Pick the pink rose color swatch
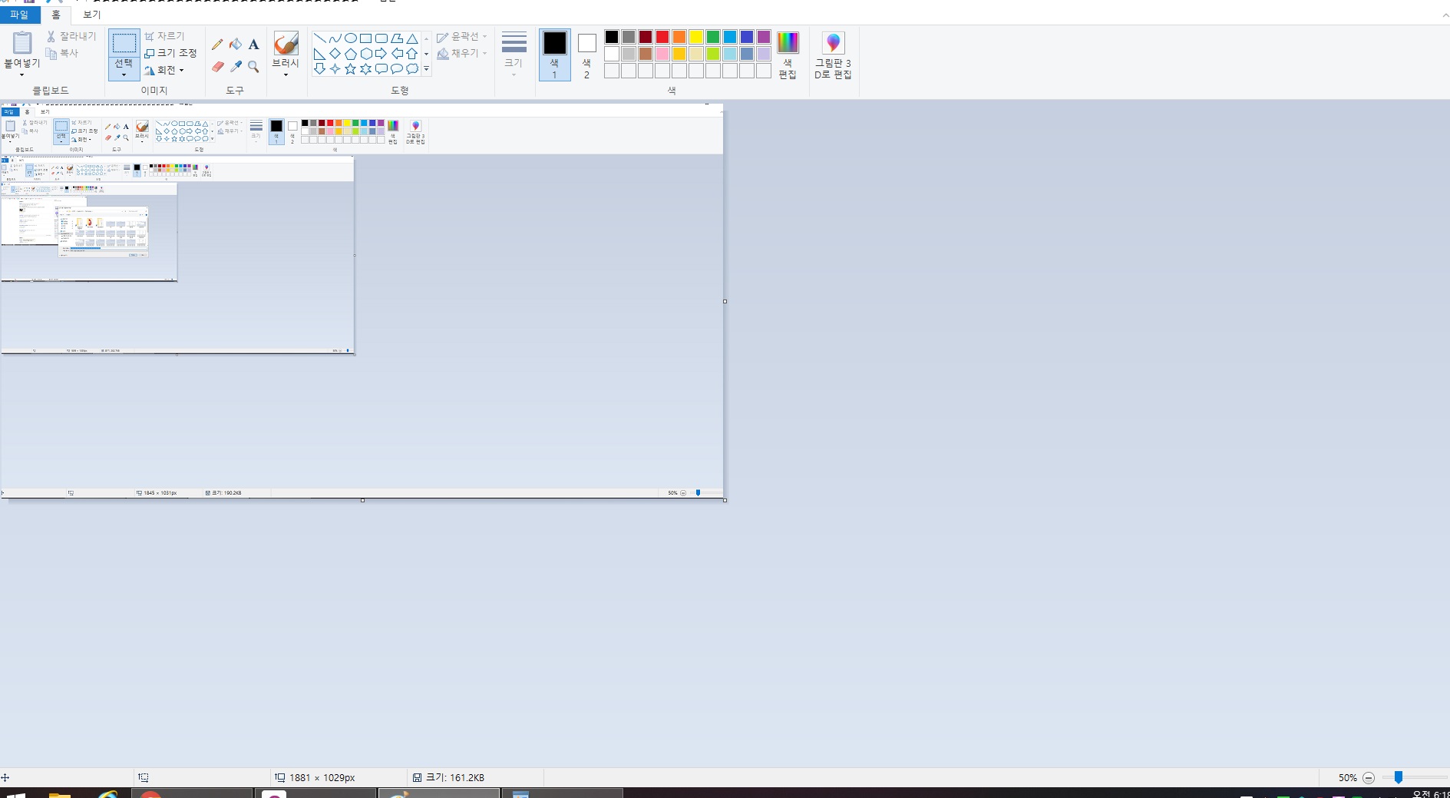 click(x=662, y=54)
